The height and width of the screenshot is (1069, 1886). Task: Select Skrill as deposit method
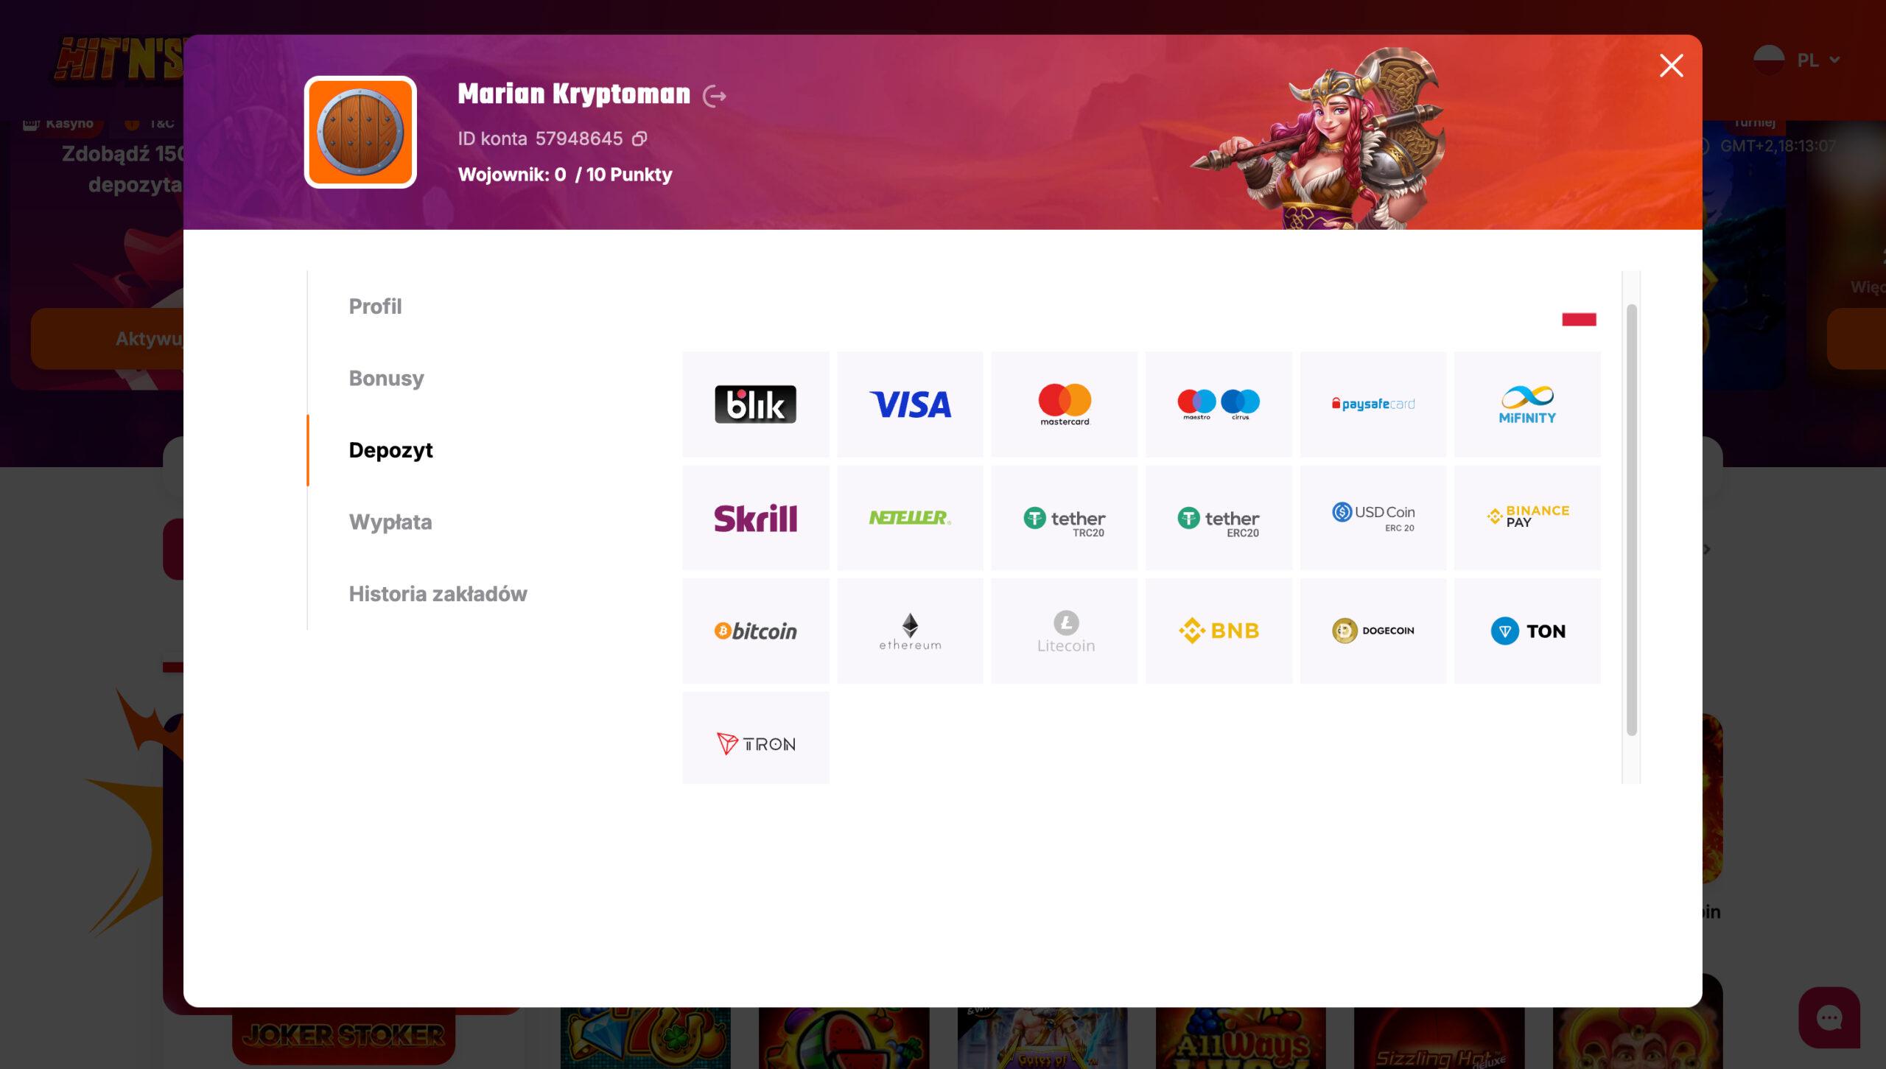pyautogui.click(x=755, y=518)
